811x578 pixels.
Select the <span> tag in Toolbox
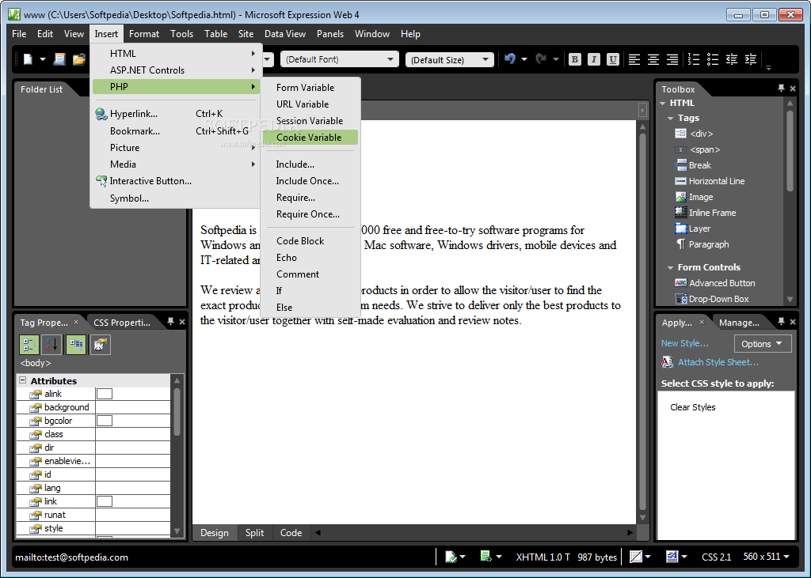pos(698,149)
